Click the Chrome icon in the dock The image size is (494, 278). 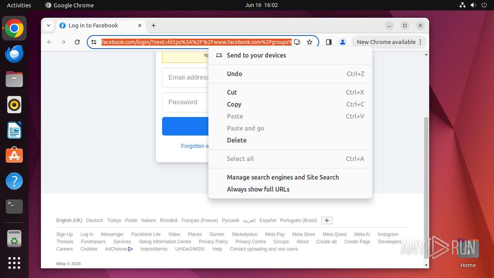[14, 28]
